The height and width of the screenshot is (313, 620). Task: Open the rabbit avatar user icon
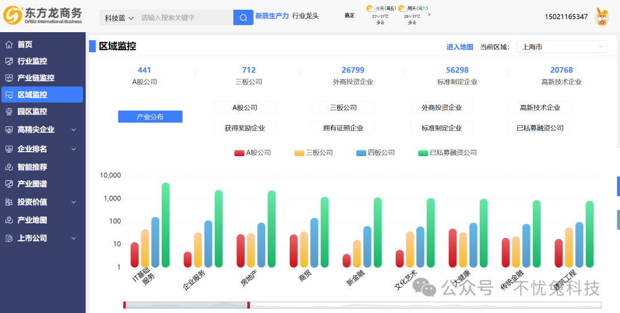pos(602,17)
